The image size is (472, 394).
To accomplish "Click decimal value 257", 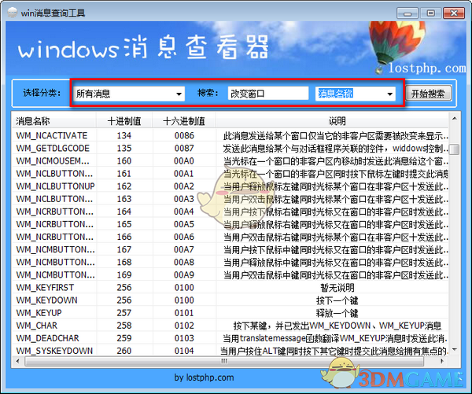I will tap(124, 313).
